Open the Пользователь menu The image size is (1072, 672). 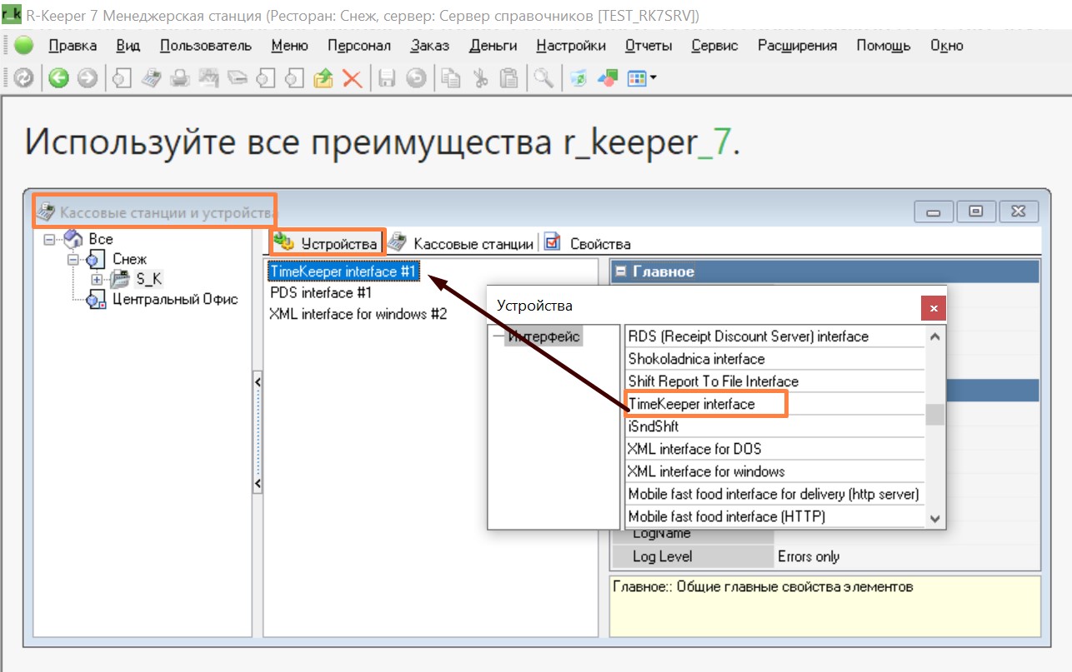point(205,46)
